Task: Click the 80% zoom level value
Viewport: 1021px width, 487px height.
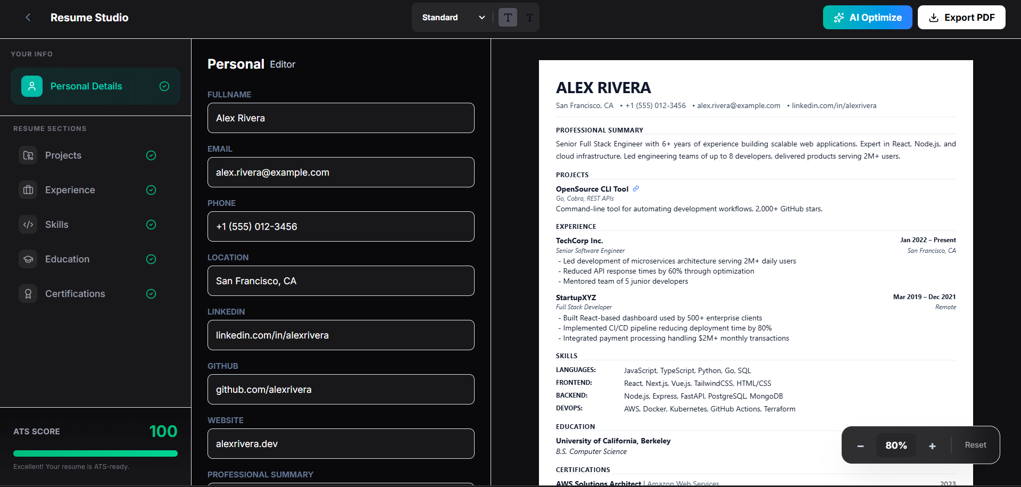Action: coord(896,445)
